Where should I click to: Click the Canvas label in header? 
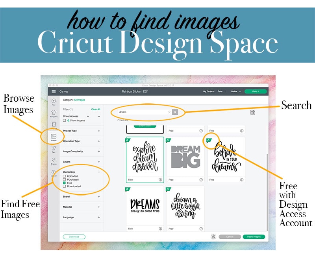pyautogui.click(x=64, y=91)
